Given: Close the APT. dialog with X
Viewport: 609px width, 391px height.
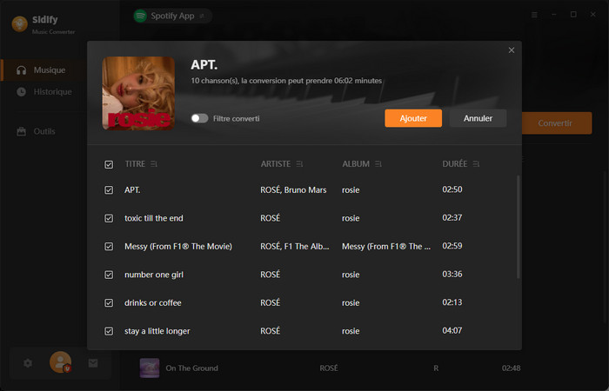Looking at the screenshot, I should tap(512, 50).
